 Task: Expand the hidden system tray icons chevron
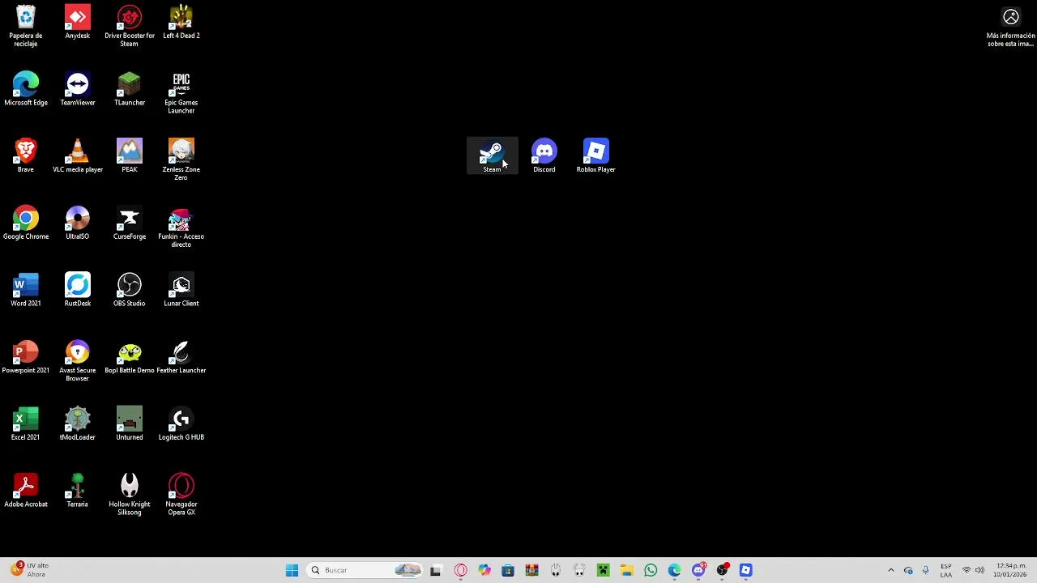(x=891, y=570)
